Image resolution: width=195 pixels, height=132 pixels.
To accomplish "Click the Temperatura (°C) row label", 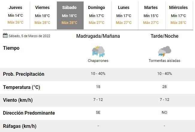I will click(x=22, y=87).
